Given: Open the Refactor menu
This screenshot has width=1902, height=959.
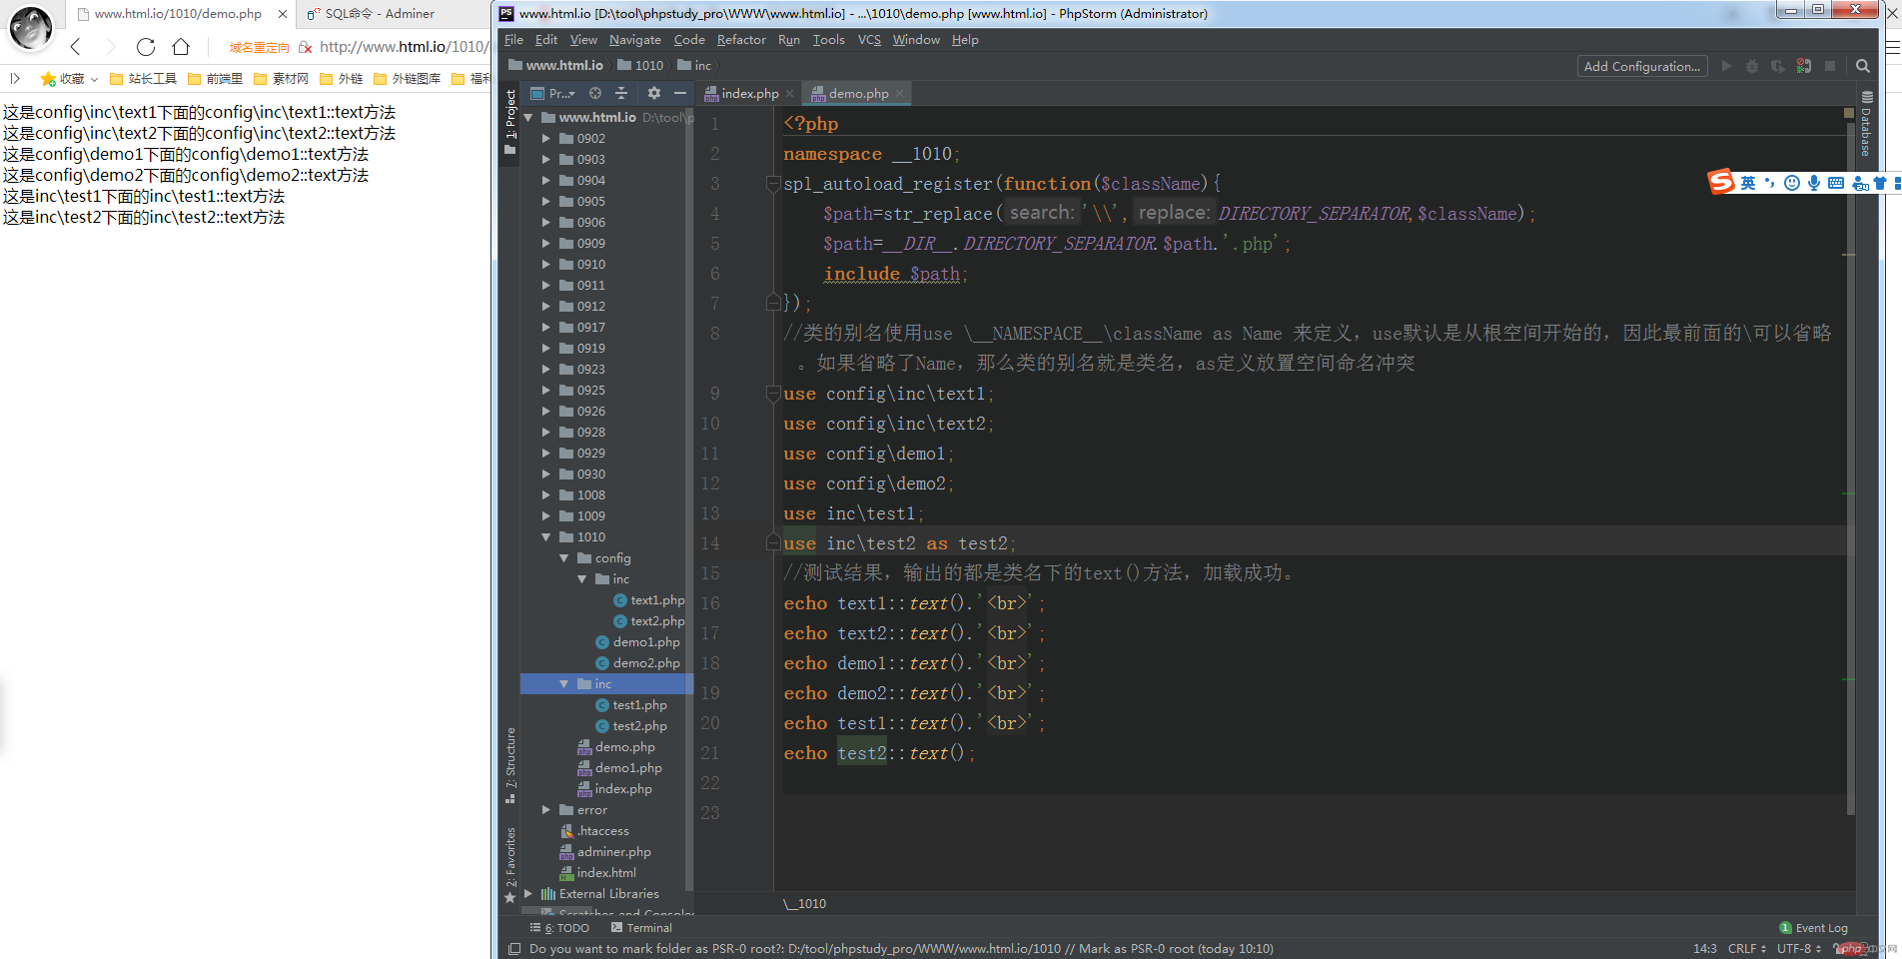Looking at the screenshot, I should 741,40.
